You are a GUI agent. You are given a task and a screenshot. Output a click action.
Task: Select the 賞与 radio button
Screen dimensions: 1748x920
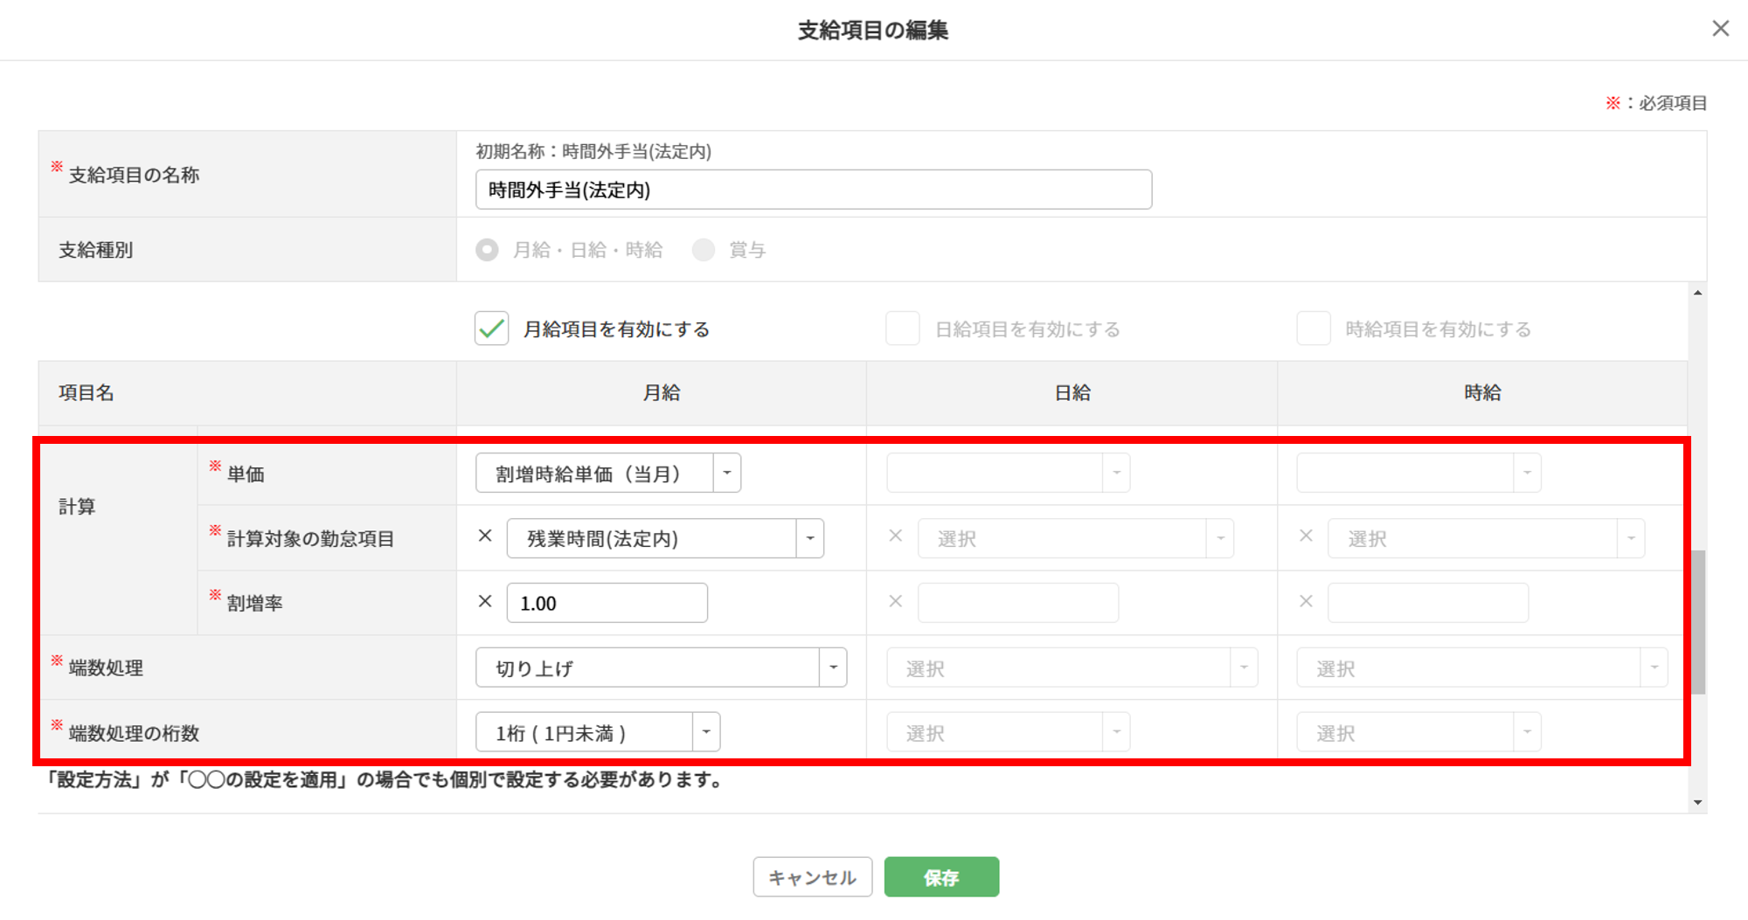coord(704,250)
